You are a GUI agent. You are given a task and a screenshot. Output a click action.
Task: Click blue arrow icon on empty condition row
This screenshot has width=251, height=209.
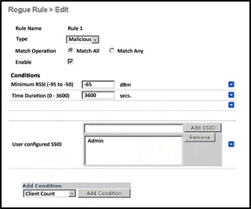tap(232, 105)
